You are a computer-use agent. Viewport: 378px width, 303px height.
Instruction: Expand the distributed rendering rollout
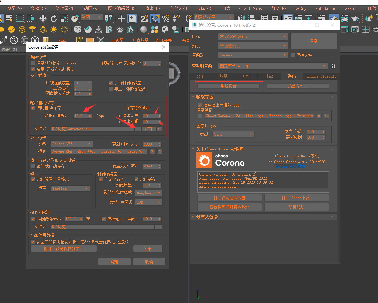pyautogui.click(x=207, y=217)
